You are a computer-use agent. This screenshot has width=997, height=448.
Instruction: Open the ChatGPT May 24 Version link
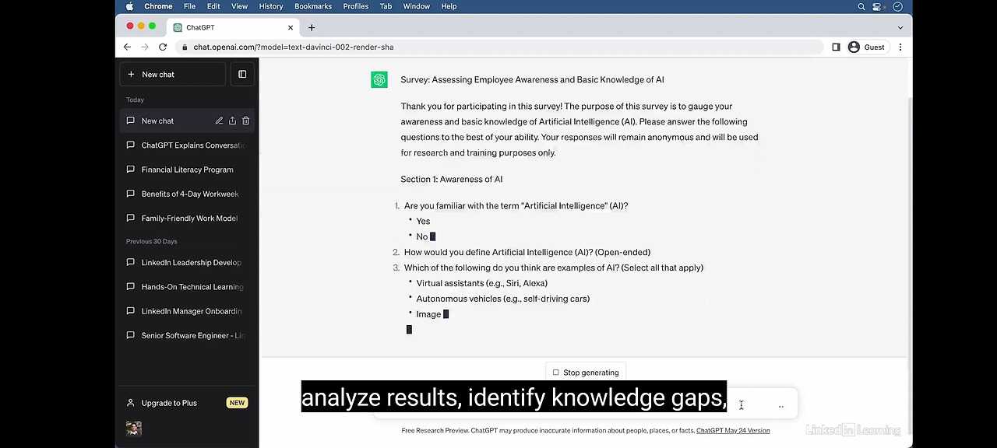point(732,430)
